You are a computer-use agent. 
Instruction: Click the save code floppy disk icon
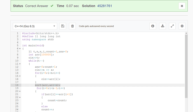[x=63, y=26]
